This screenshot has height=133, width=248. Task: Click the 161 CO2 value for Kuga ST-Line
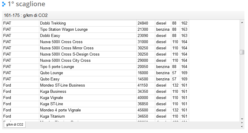(x=184, y=104)
